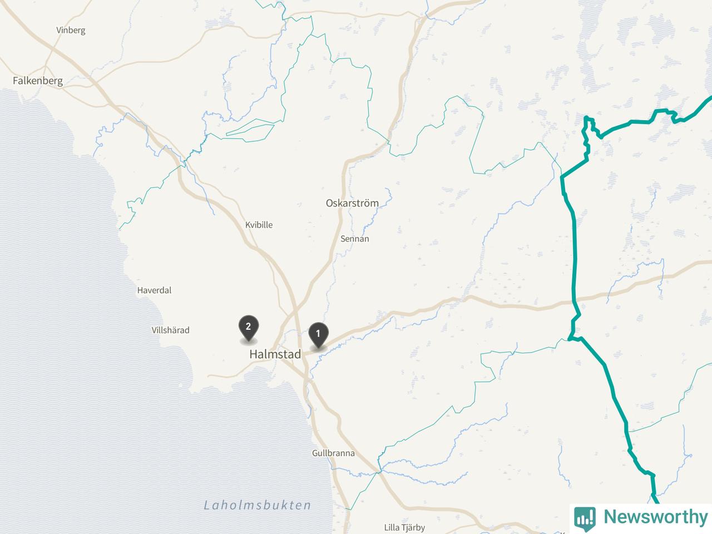Click the thick teal boundary line

point(575,250)
